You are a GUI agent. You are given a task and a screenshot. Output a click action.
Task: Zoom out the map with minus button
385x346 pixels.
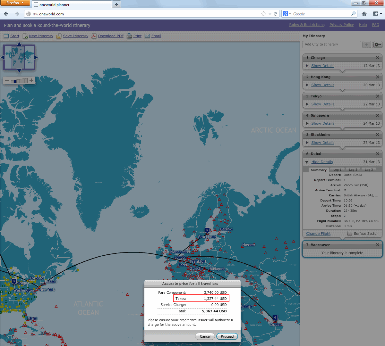[x=7, y=81]
